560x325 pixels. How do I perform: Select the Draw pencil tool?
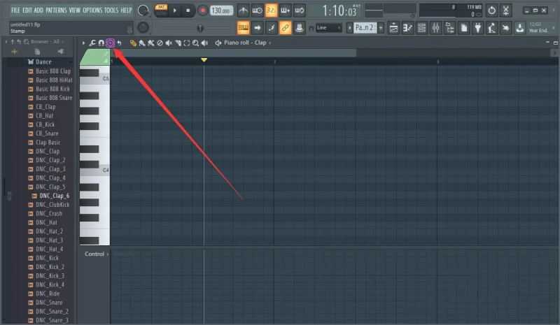tap(133, 43)
